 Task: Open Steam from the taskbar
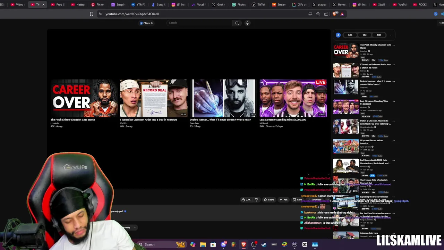pyautogui.click(x=264, y=244)
